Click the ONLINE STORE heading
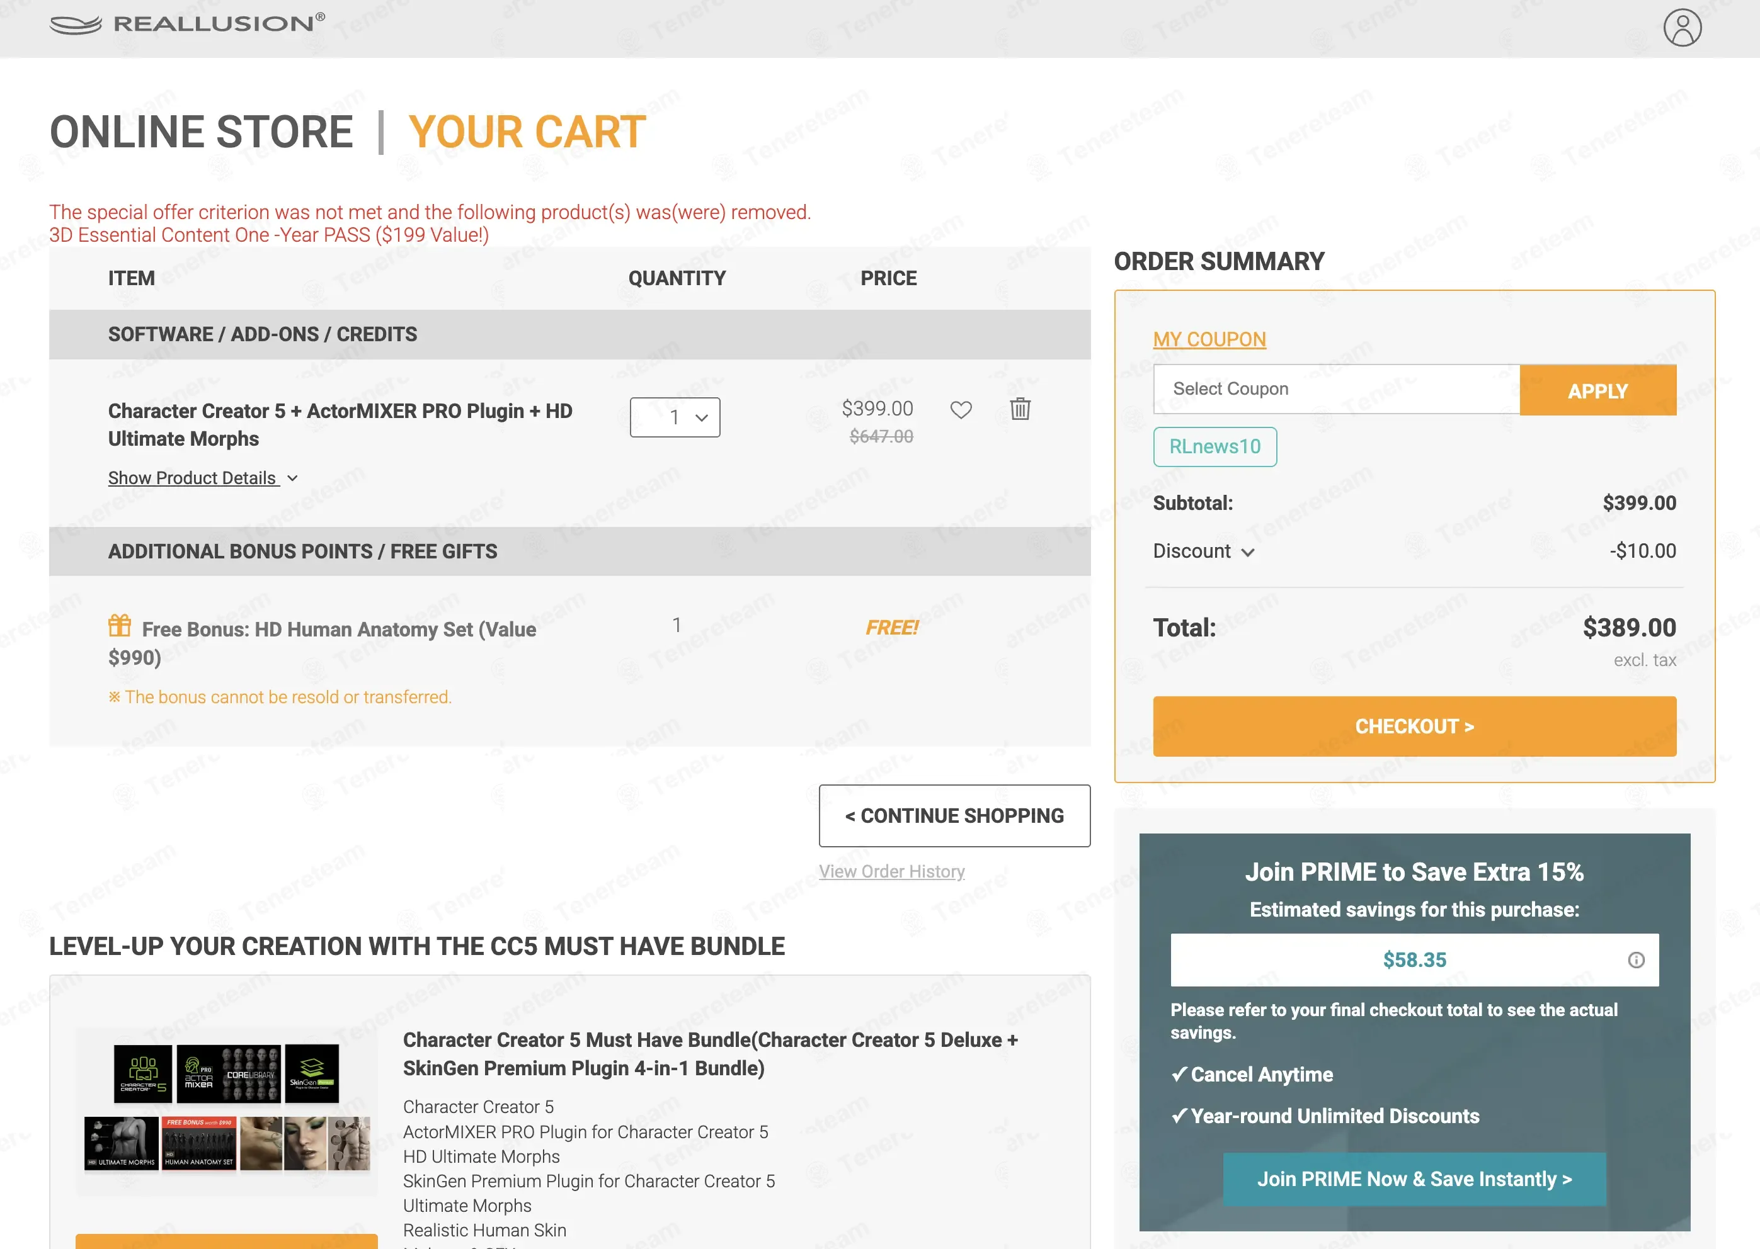The width and height of the screenshot is (1760, 1249). pos(201,132)
